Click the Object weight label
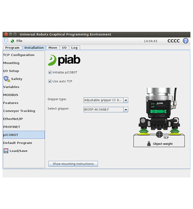The width and height of the screenshot is (193, 209). (x=163, y=144)
